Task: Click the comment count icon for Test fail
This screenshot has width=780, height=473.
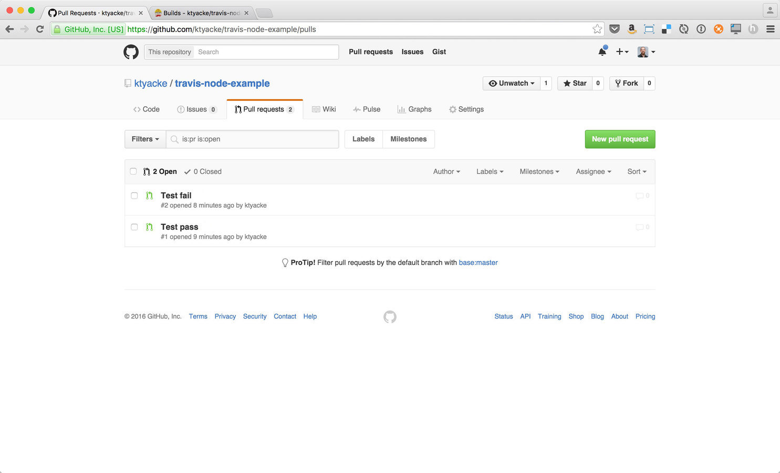Action: click(642, 196)
